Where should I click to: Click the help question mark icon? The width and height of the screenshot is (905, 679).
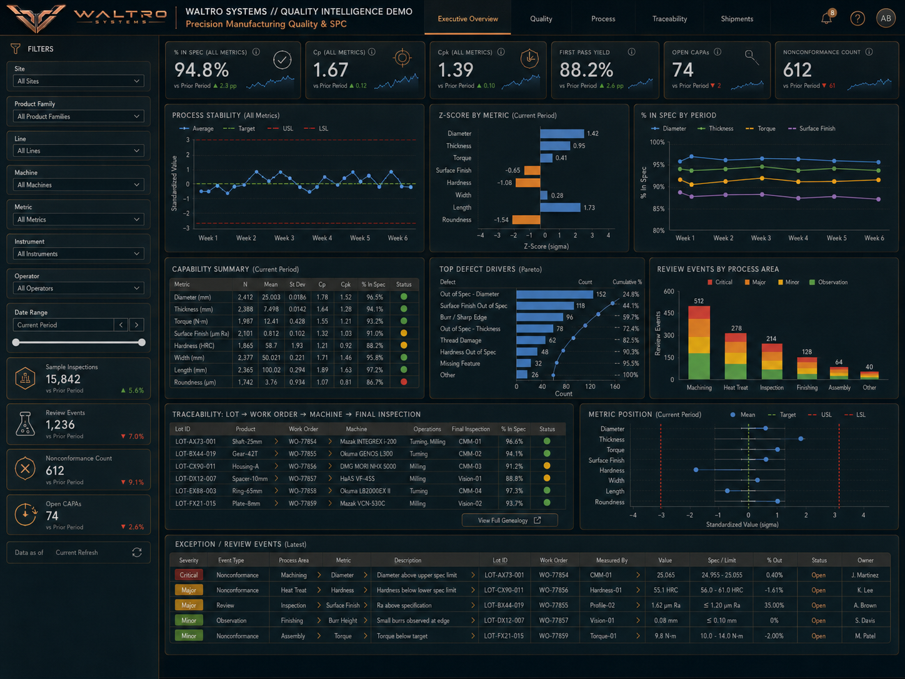pos(857,18)
